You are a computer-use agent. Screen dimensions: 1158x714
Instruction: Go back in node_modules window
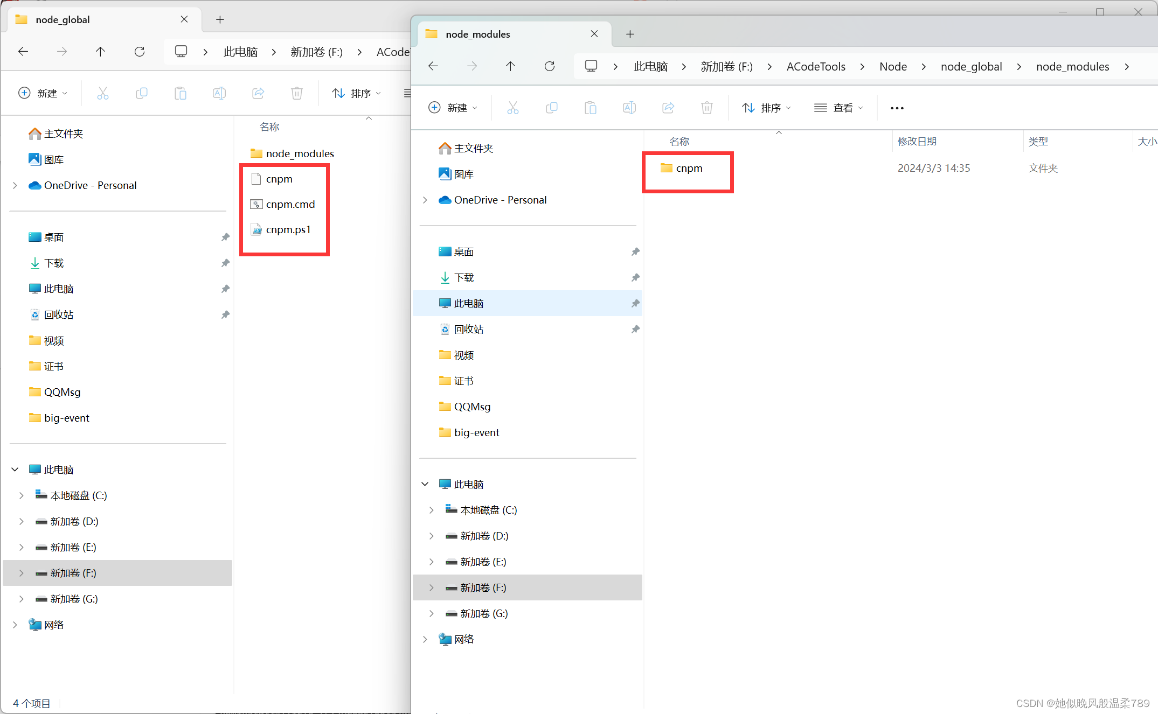coord(433,66)
